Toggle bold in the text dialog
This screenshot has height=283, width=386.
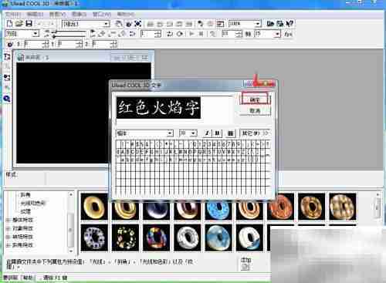coord(218,133)
